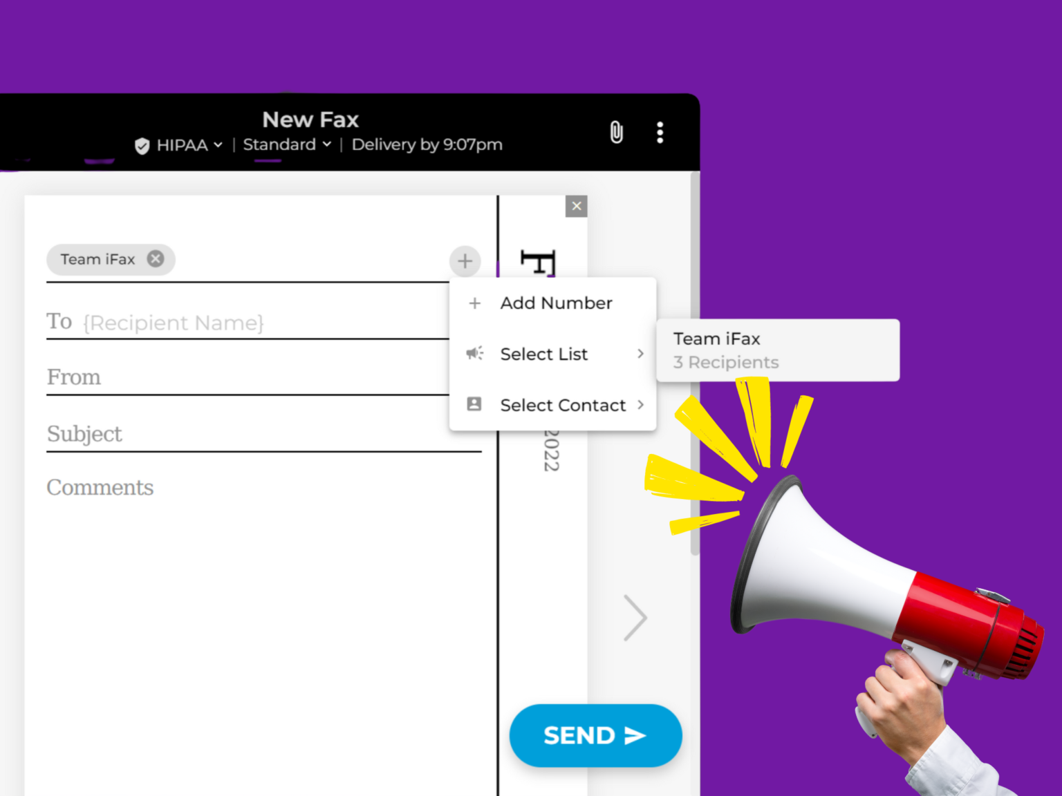Go to next page with right chevron

635,617
